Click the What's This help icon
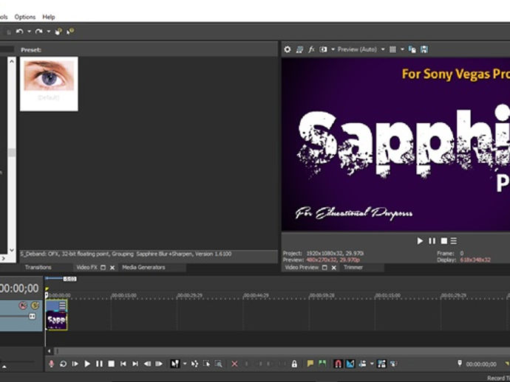Image resolution: width=510 pixels, height=382 pixels. (x=70, y=32)
